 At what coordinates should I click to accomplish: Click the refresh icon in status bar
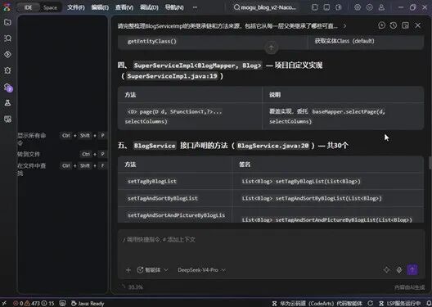point(370,303)
